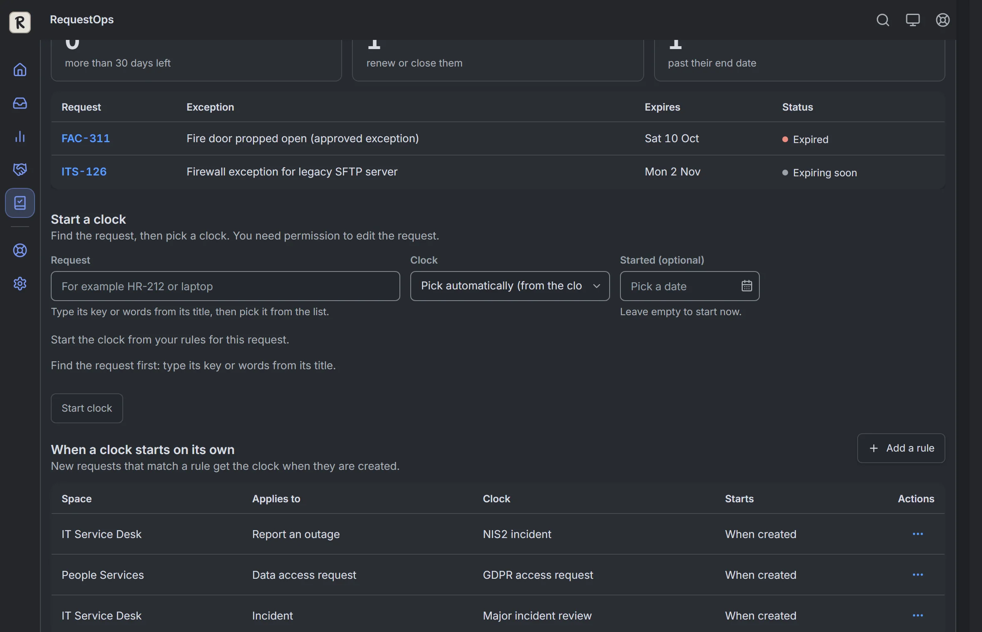
Task: Click the Expires column header
Action: [x=662, y=107]
